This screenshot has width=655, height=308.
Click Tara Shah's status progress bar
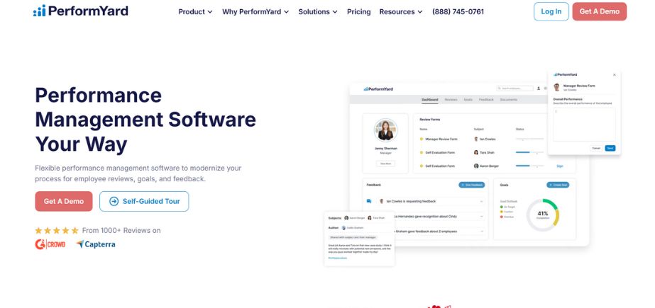point(529,152)
